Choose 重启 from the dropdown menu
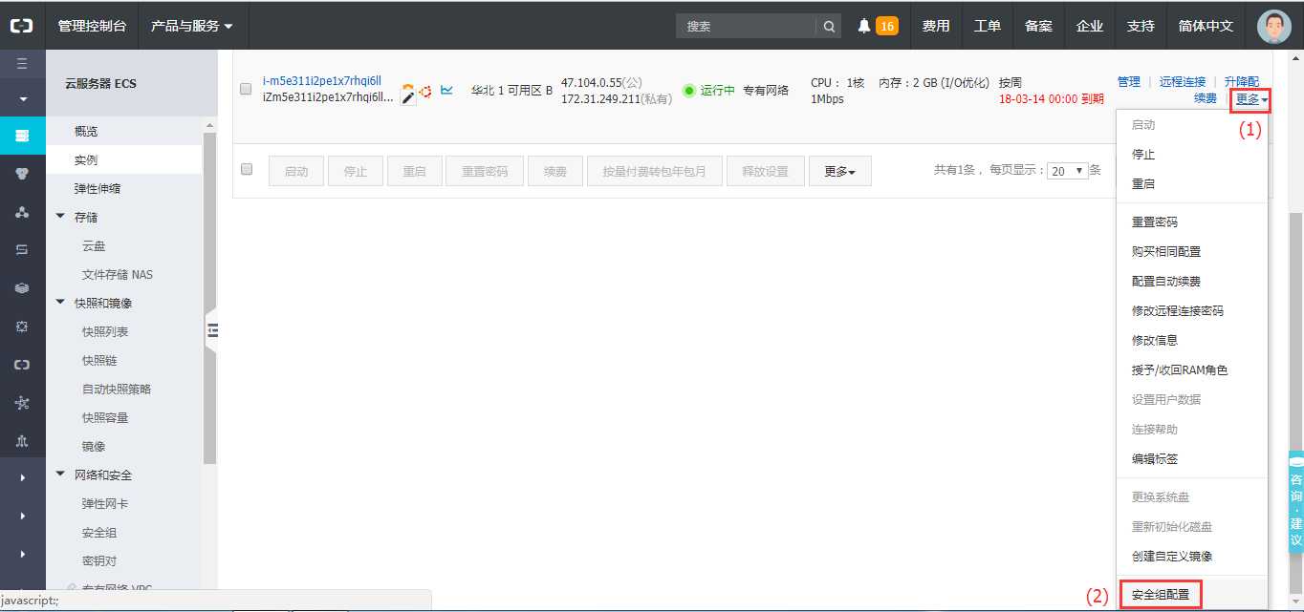Image resolution: width=1304 pixels, height=612 pixels. tap(1143, 184)
